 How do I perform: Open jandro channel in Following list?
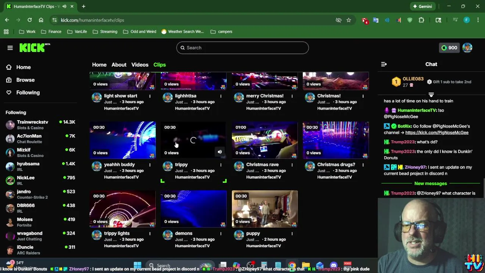(41, 194)
